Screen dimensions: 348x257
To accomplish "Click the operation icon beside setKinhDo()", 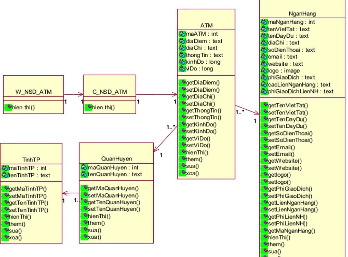I will [182, 131].
